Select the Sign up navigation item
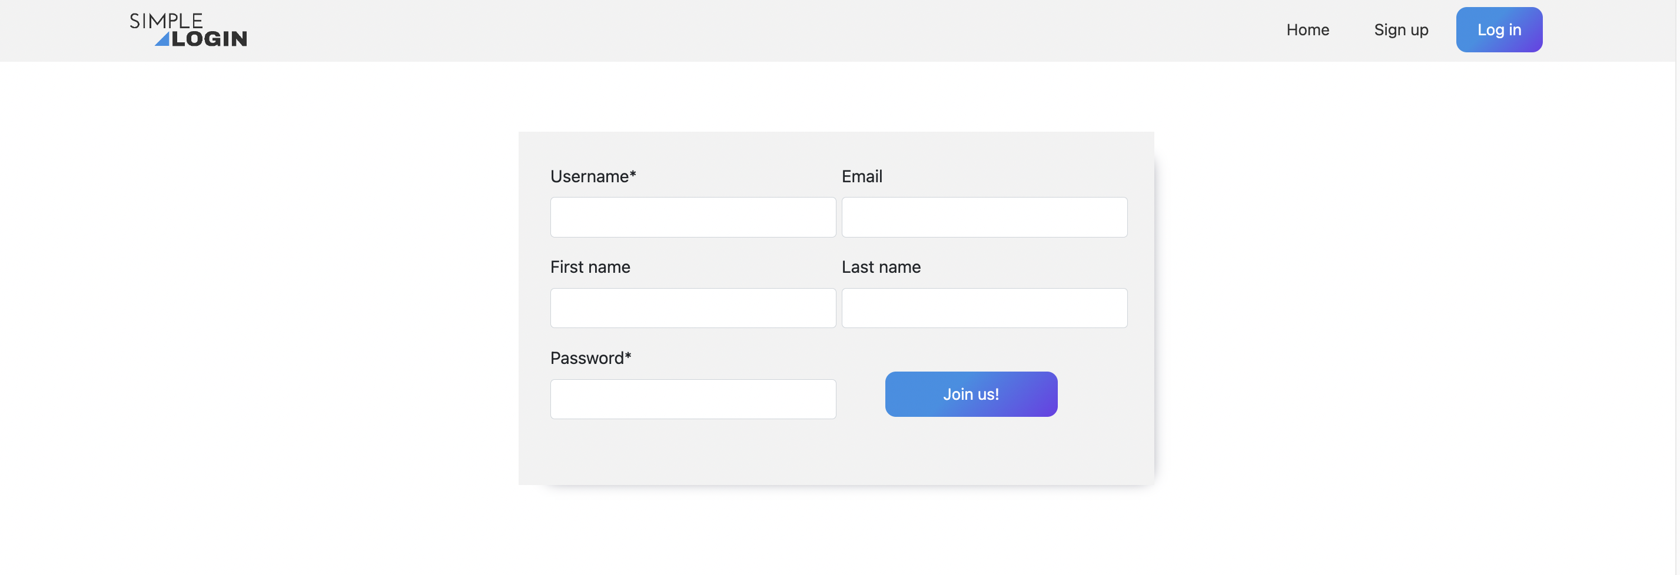The height and width of the screenshot is (575, 1680). pos(1400,29)
